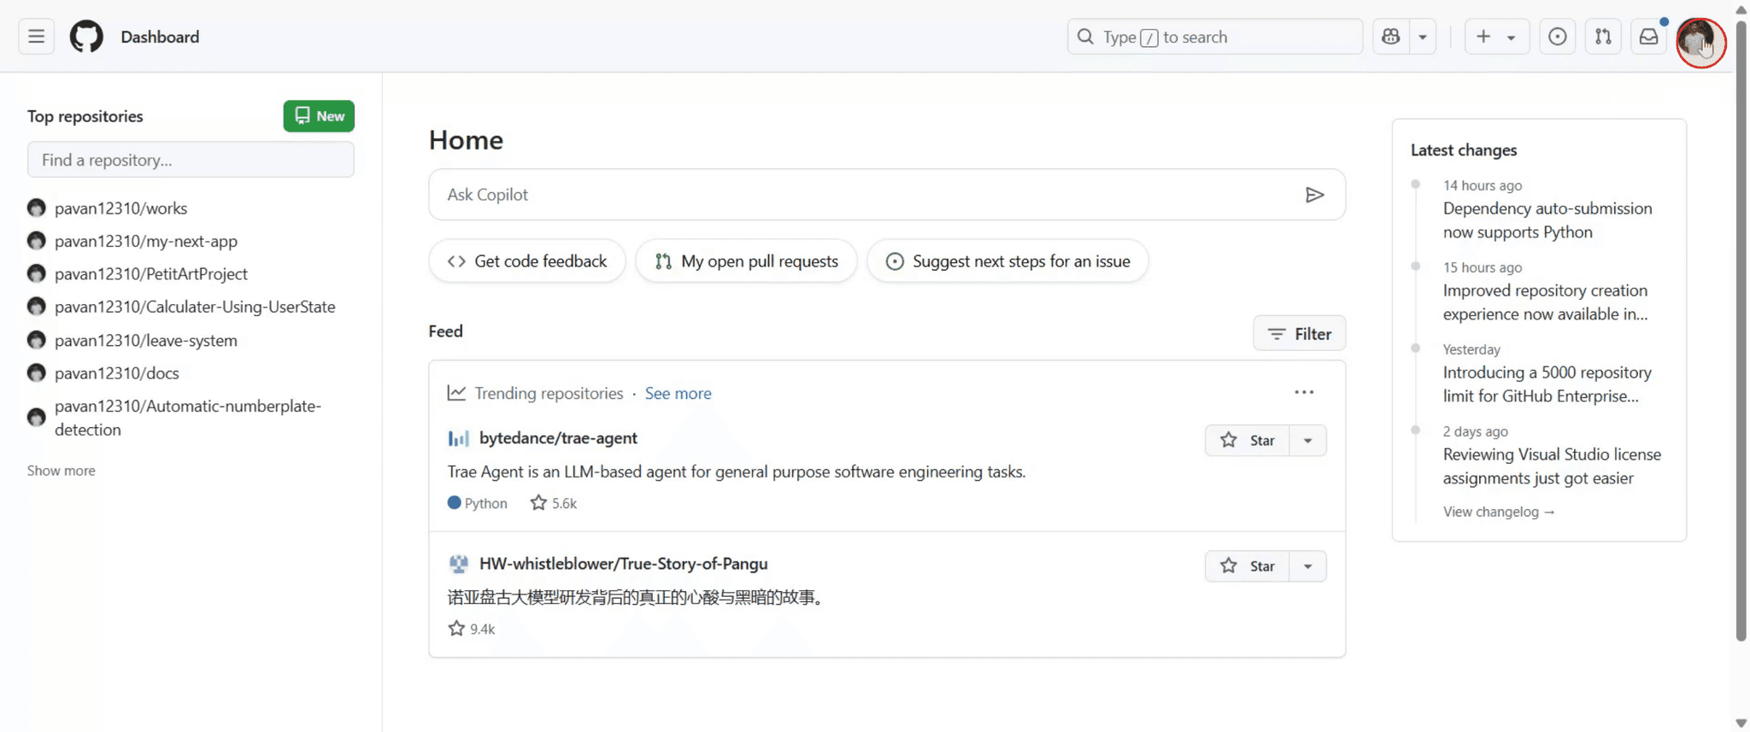The image size is (1750, 732).
Task: Expand star list dropdown for trae-agent
Action: [x=1307, y=441]
